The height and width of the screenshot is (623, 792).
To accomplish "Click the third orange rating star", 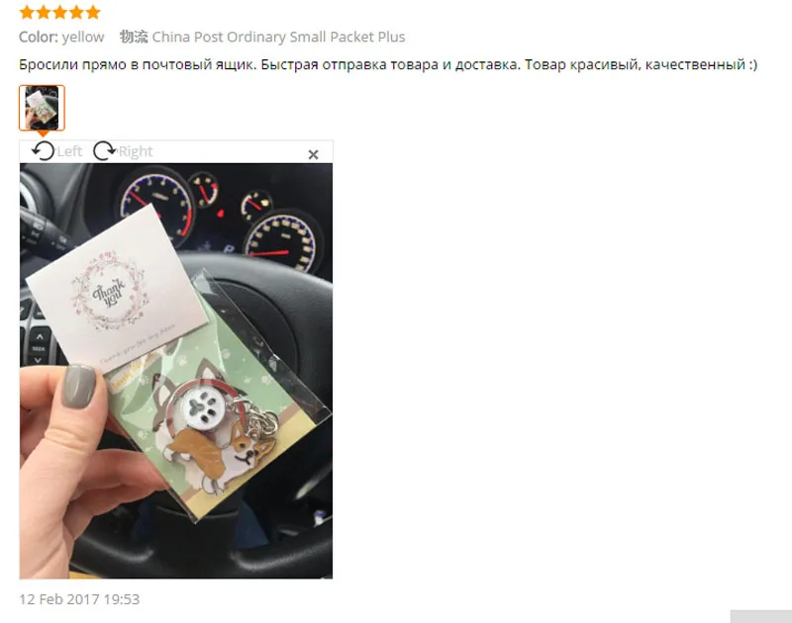I will tap(60, 12).
